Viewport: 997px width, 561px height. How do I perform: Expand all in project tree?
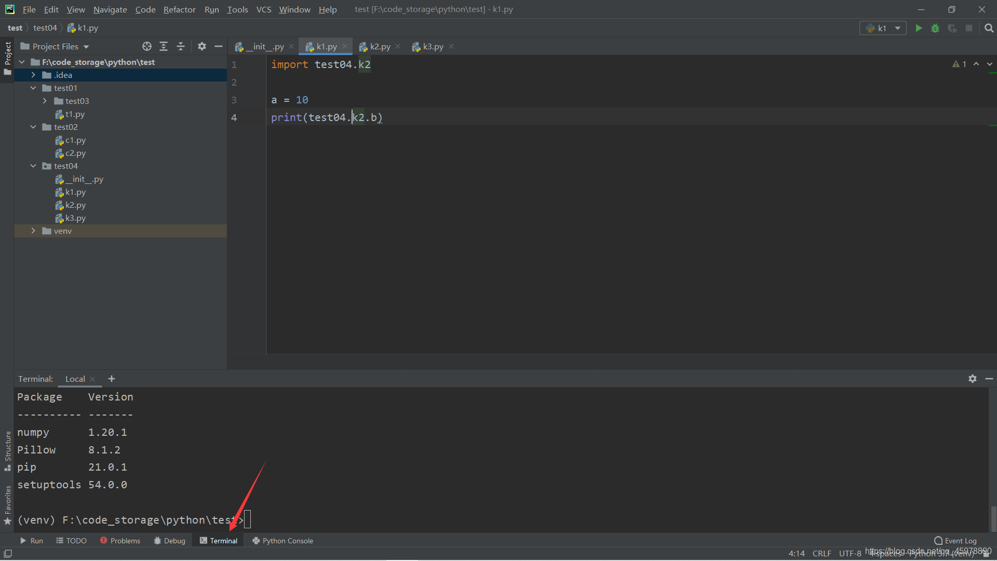tap(164, 46)
